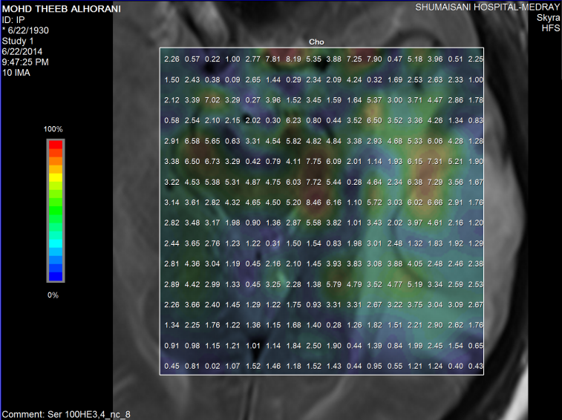Viewport: 562px width, 420px height.
Task: Select the 10 IMA image count text
Action: (17, 73)
